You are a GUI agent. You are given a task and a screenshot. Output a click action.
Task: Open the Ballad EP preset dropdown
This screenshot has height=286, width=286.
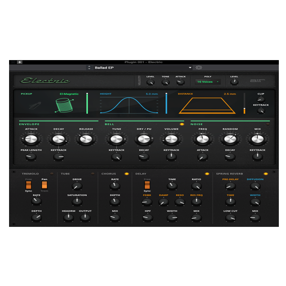(x=143, y=68)
